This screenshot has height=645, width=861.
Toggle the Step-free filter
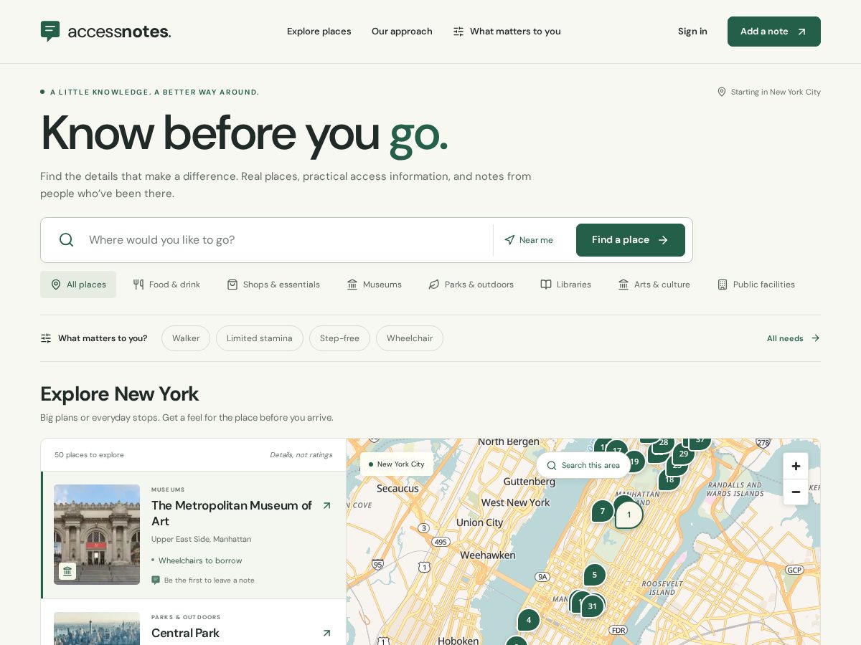click(x=339, y=338)
